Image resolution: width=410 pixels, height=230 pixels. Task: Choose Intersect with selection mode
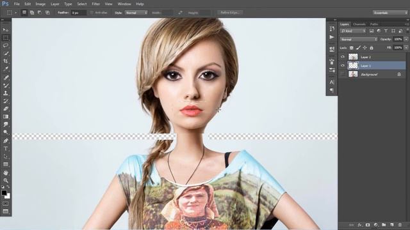coord(47,13)
